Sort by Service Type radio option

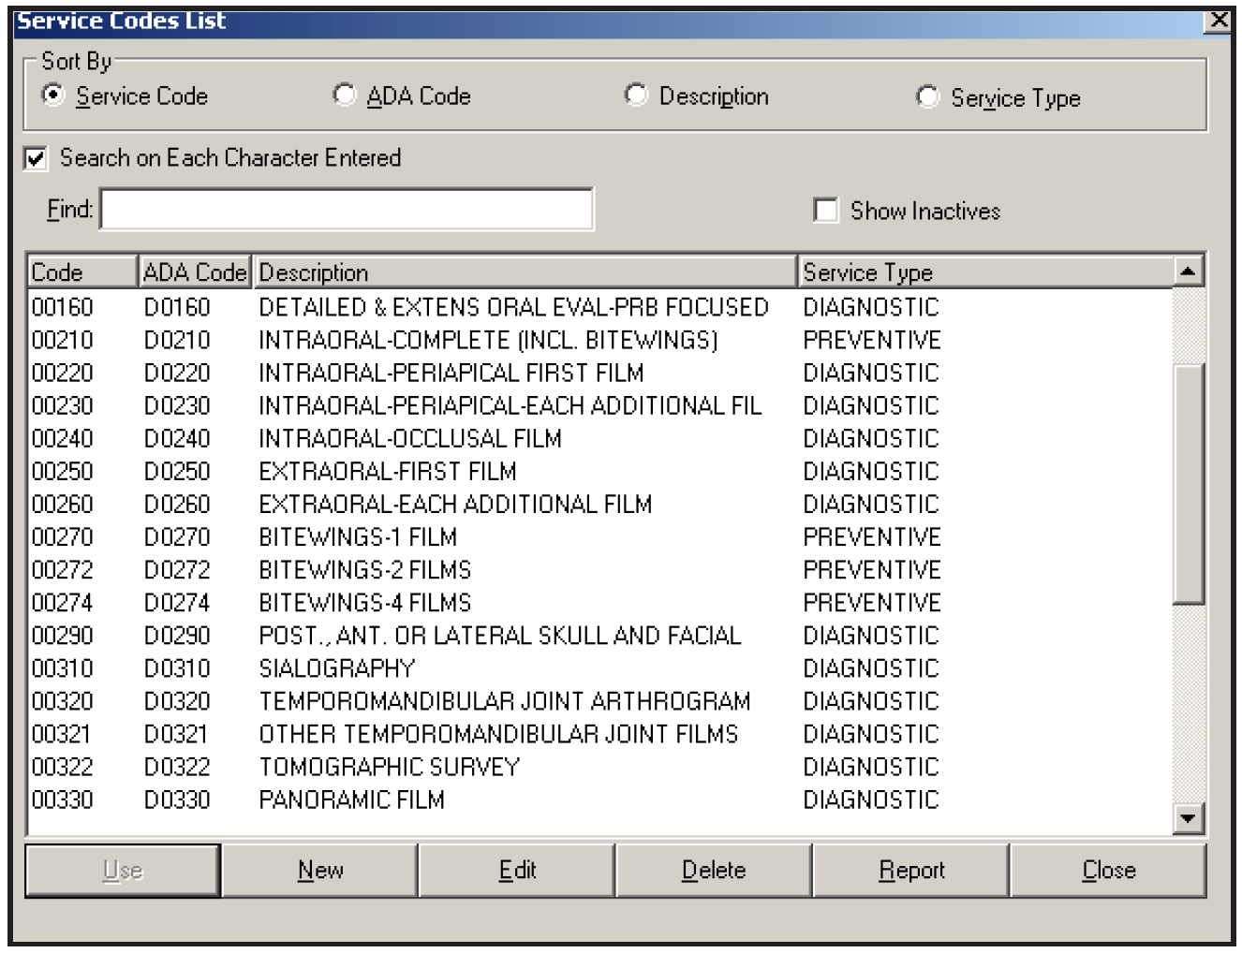927,96
